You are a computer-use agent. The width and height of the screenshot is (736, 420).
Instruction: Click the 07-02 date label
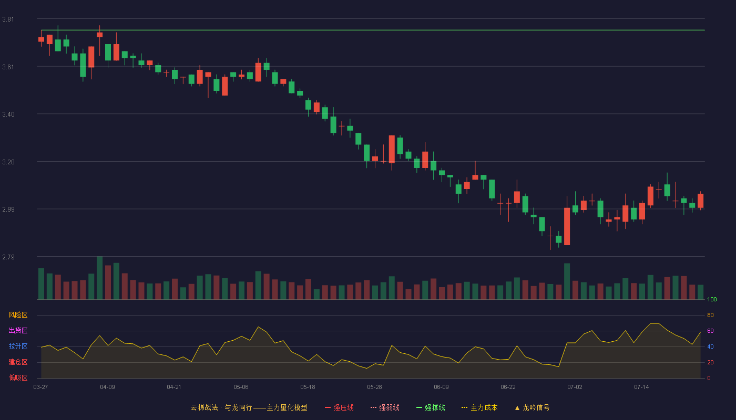click(x=575, y=387)
